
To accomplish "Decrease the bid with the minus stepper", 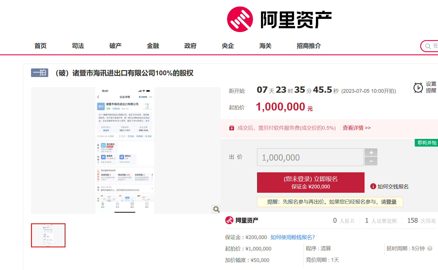I will click(371, 161).
